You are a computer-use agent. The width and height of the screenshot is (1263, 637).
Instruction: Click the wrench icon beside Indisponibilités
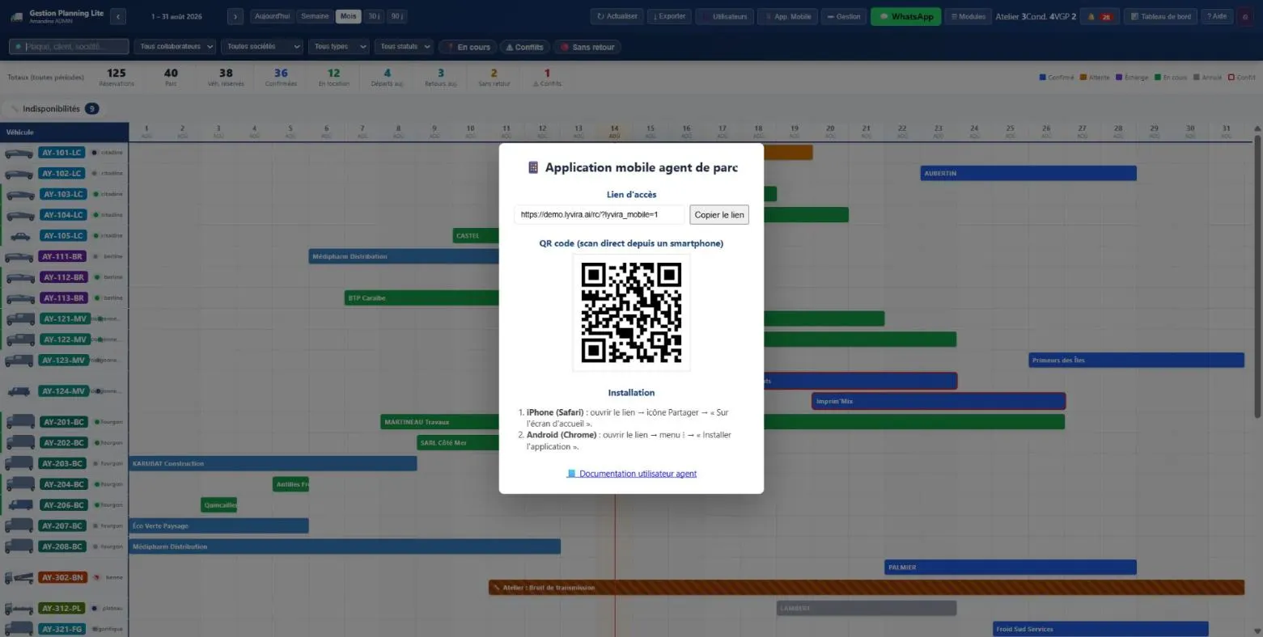click(x=15, y=108)
